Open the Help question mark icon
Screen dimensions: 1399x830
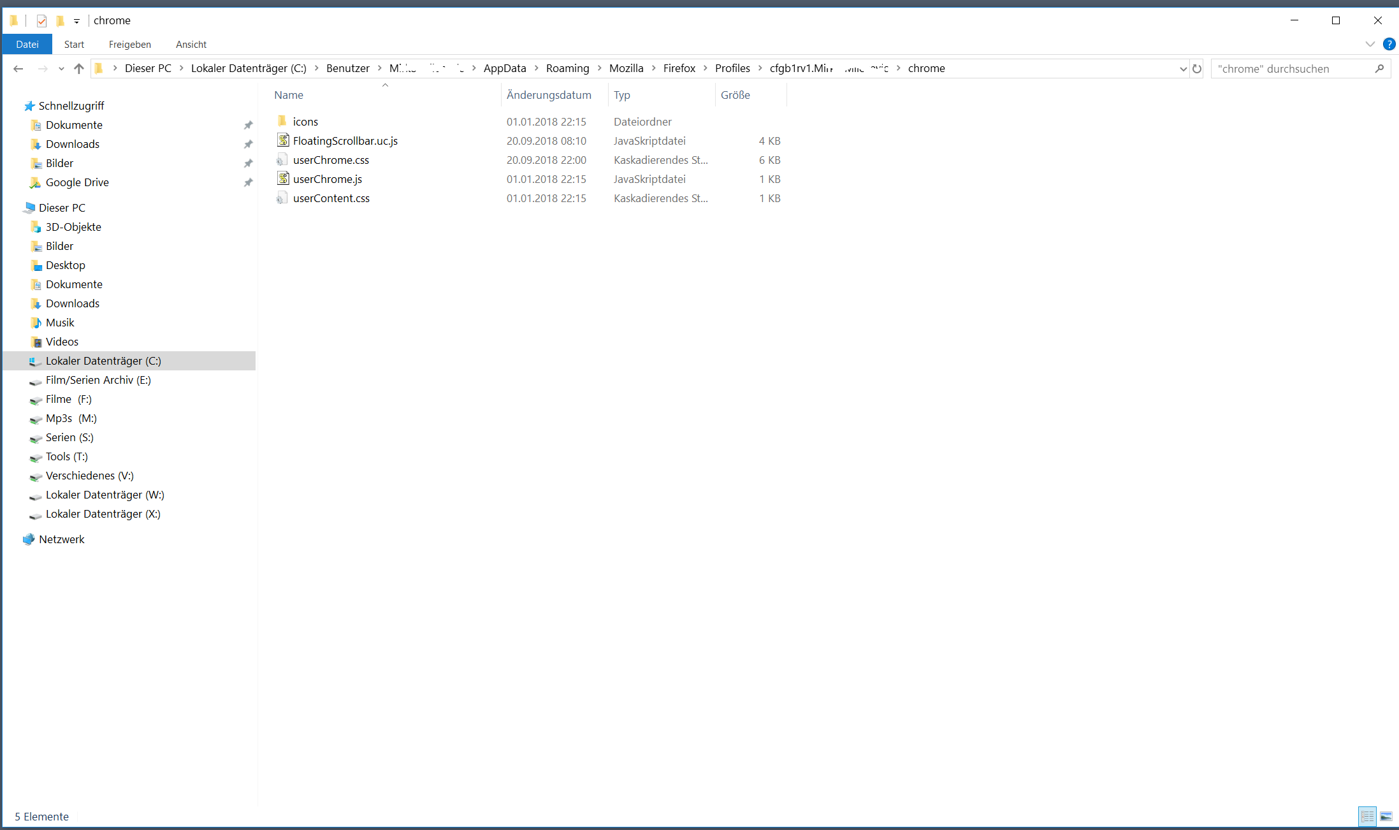pos(1389,44)
